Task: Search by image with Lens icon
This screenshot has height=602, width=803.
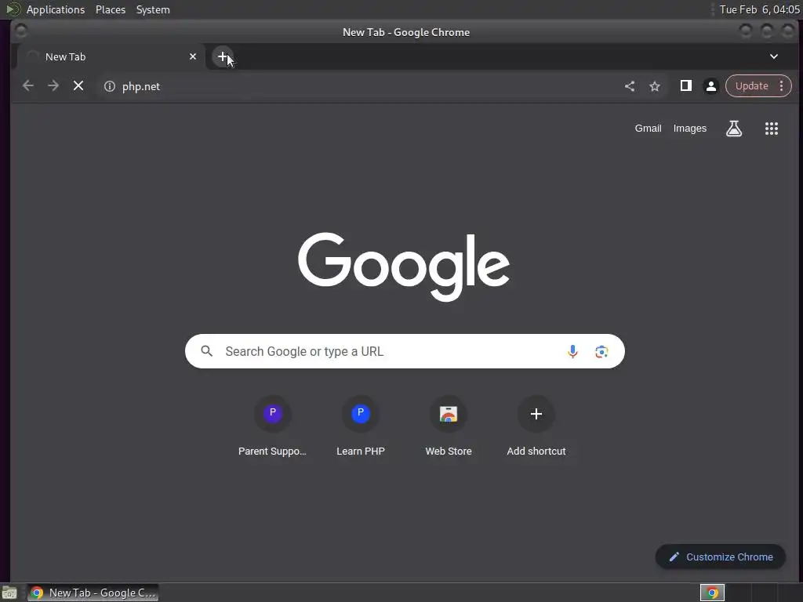Action: (x=601, y=352)
